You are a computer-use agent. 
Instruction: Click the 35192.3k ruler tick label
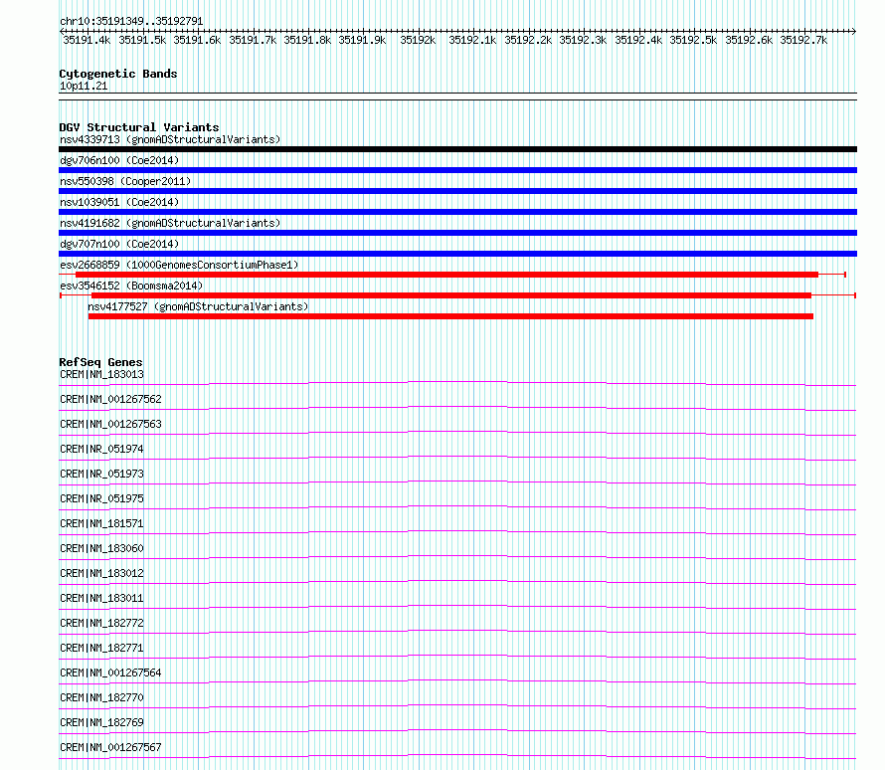coord(583,40)
